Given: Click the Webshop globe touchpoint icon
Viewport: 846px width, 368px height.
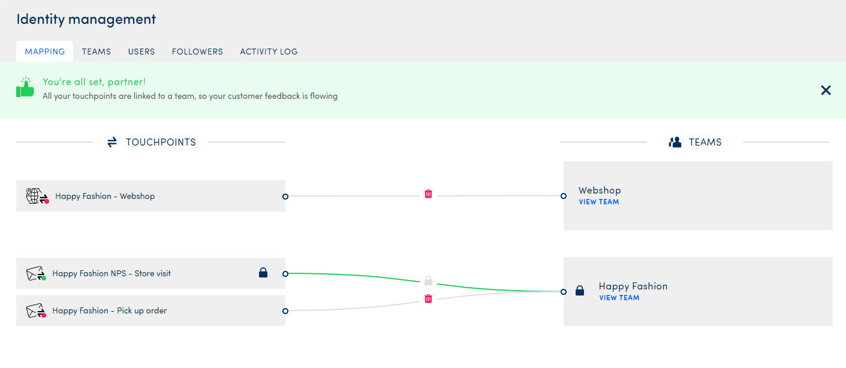Looking at the screenshot, I should click(36, 196).
